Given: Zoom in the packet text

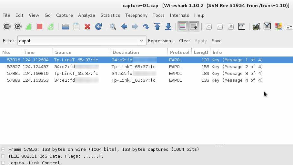Looking at the screenshot, I should [208, 26].
